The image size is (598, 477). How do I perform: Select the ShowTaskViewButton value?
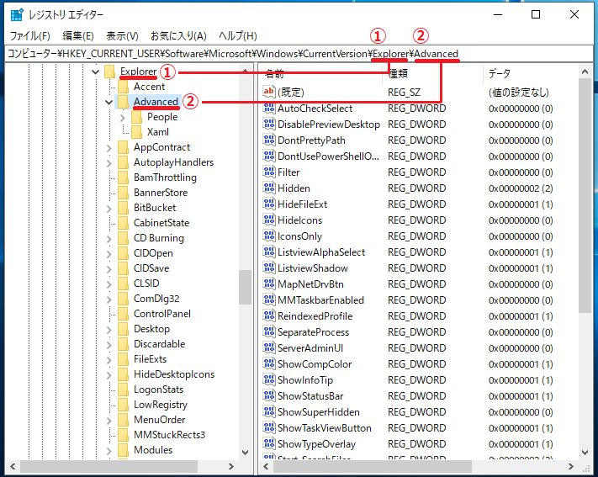tap(324, 428)
